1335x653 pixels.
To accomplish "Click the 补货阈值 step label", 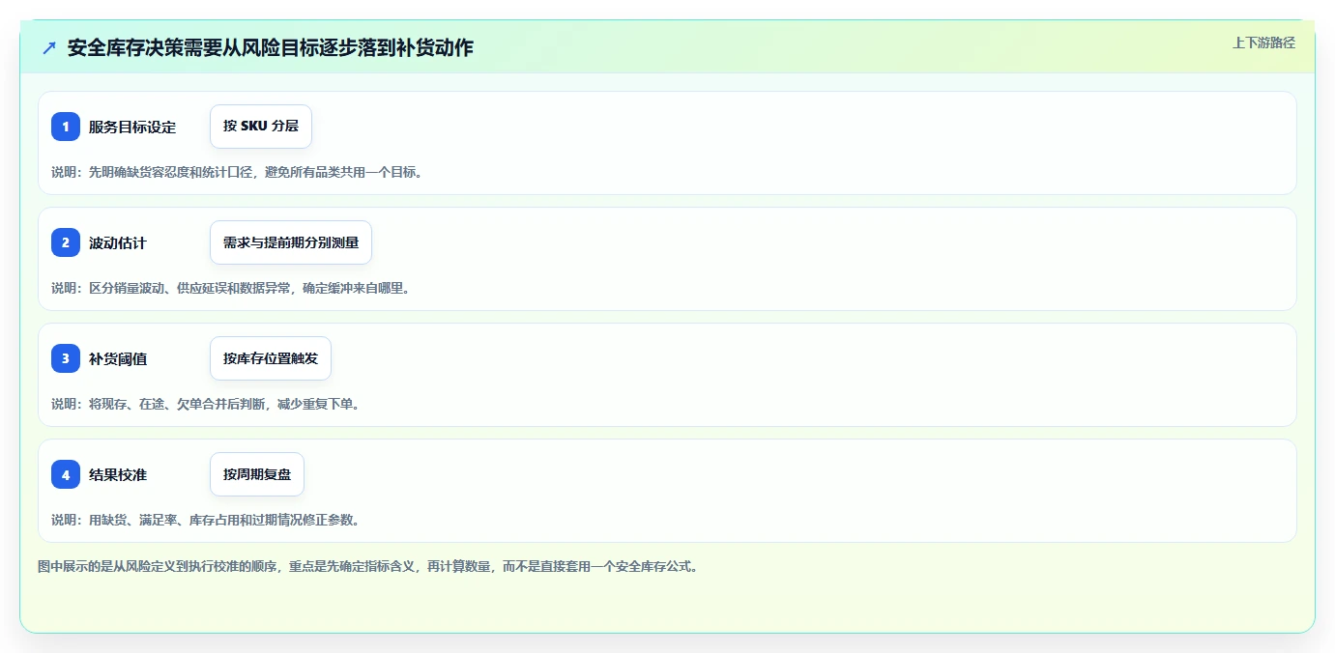I will click(x=118, y=358).
